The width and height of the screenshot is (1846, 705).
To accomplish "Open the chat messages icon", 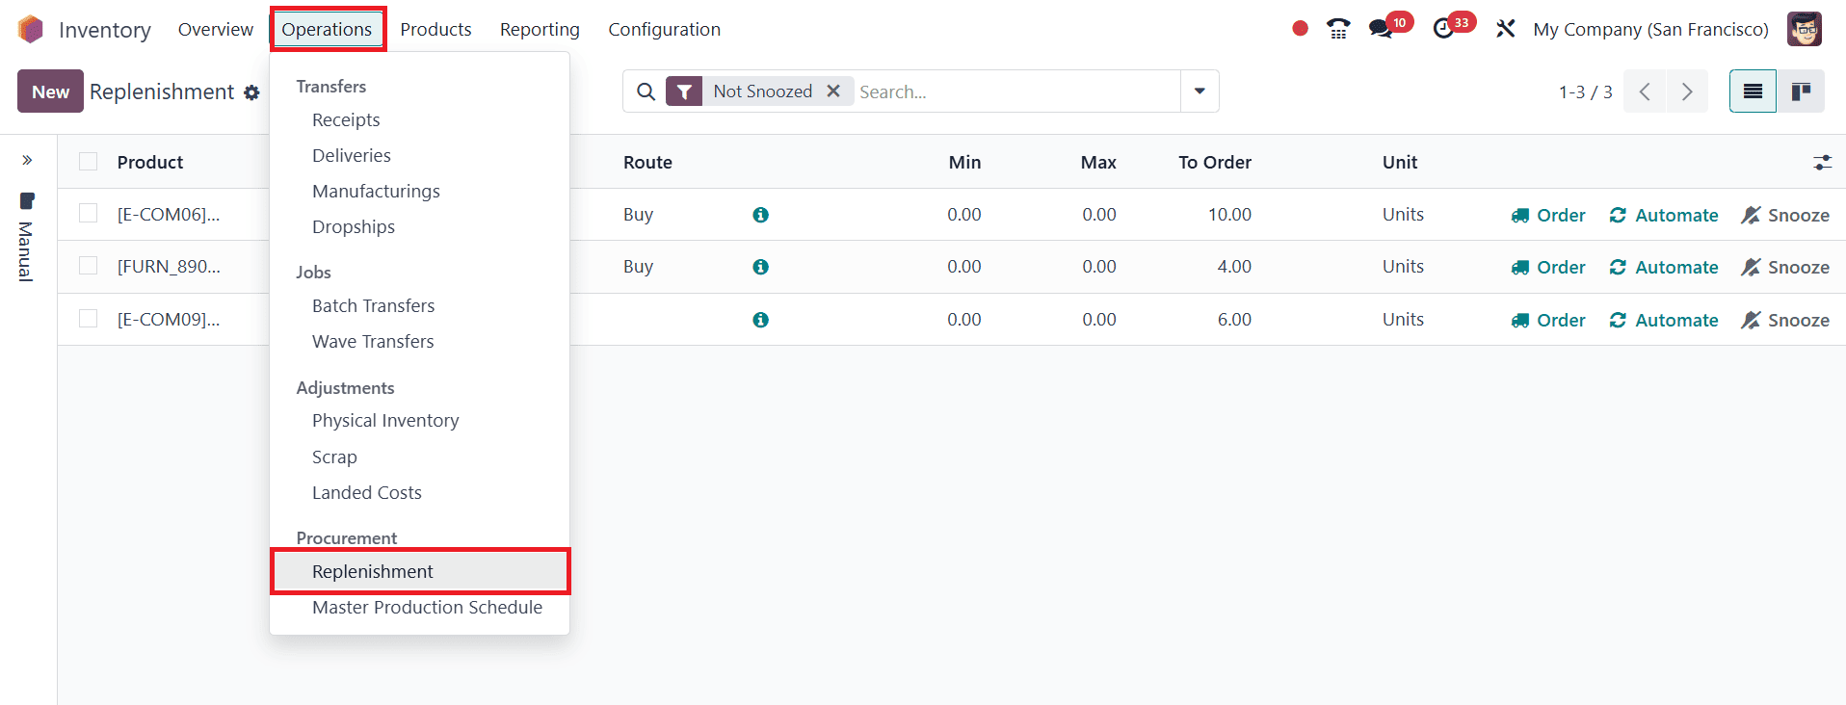I will coord(1381,29).
